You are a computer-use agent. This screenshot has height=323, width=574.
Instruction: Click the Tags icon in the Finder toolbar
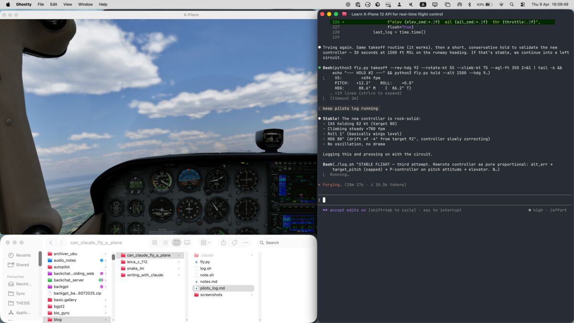pos(234,243)
